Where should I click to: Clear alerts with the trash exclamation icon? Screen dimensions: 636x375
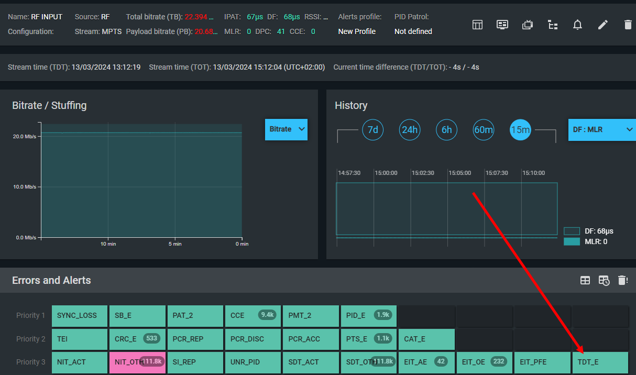coord(622,281)
